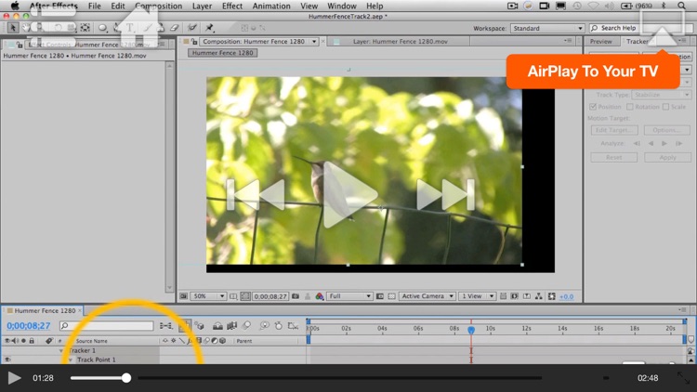The height and width of the screenshot is (392, 697).
Task: Click the comp flowchart icon in viewer
Action: click(538, 296)
